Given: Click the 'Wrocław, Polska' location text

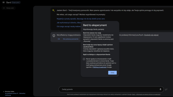Looking at the screenshot, I should pos(10,92).
